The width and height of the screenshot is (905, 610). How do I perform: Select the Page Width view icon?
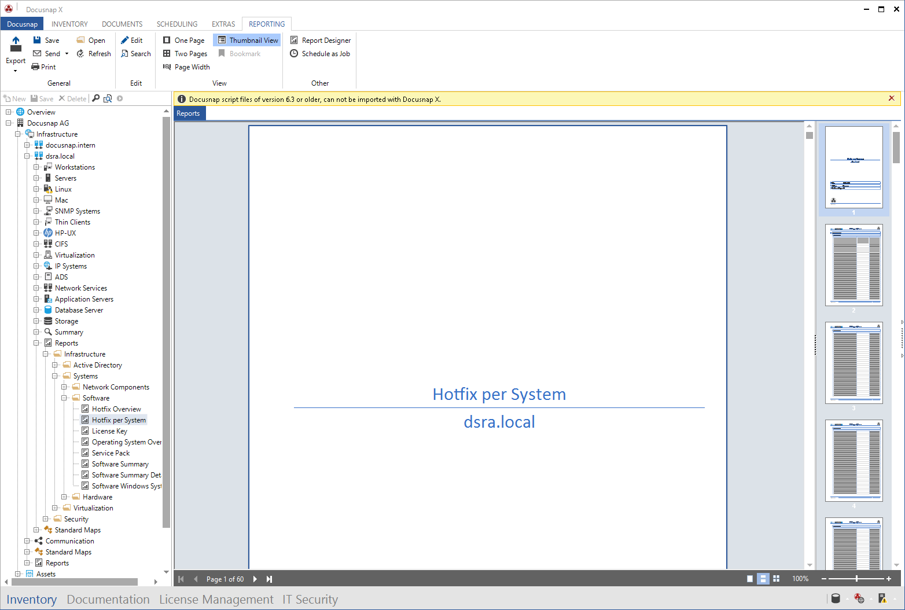167,67
